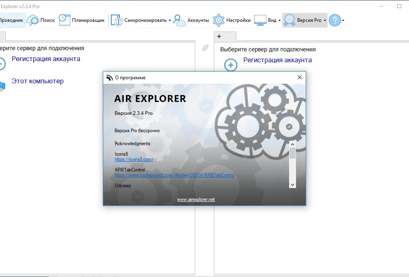
Task: Close the О программе dialog
Action: (299, 77)
